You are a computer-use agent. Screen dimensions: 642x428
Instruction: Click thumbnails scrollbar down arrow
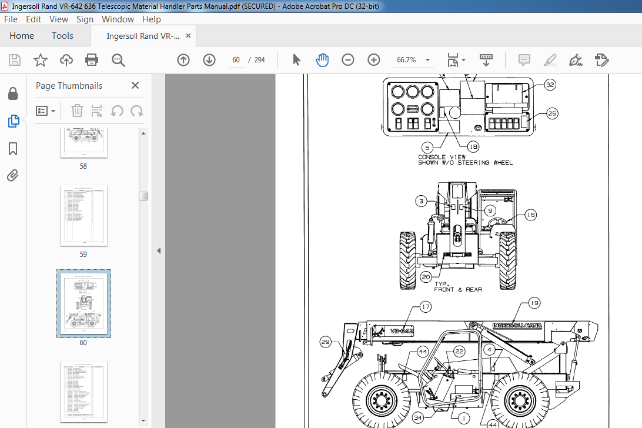click(143, 420)
